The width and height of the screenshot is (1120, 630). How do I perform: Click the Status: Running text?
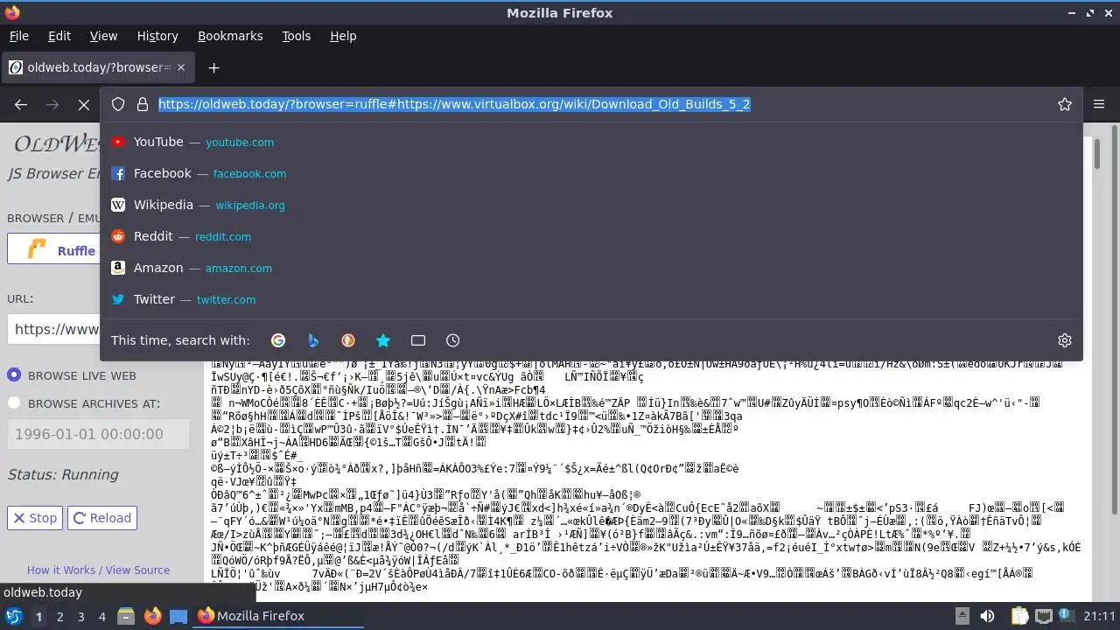(63, 474)
